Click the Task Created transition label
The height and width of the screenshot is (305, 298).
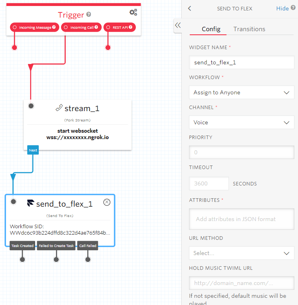(x=22, y=246)
